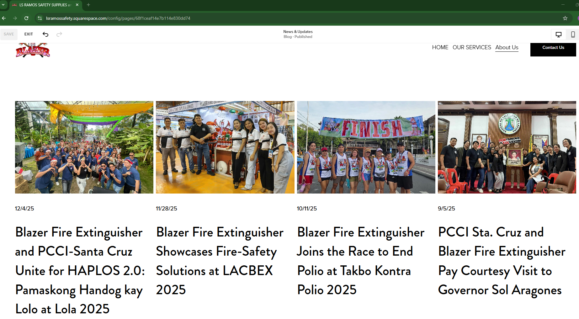Click the 11/28/25 post date
This screenshot has width=579, height=319.
167,209
